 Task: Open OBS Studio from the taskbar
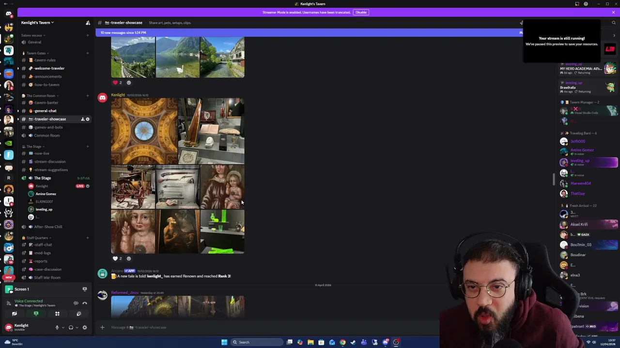tap(396, 342)
